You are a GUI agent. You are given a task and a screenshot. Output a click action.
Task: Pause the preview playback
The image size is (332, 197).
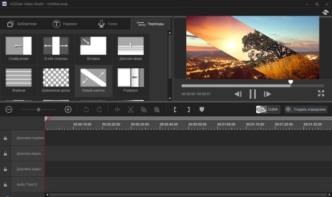[253, 94]
